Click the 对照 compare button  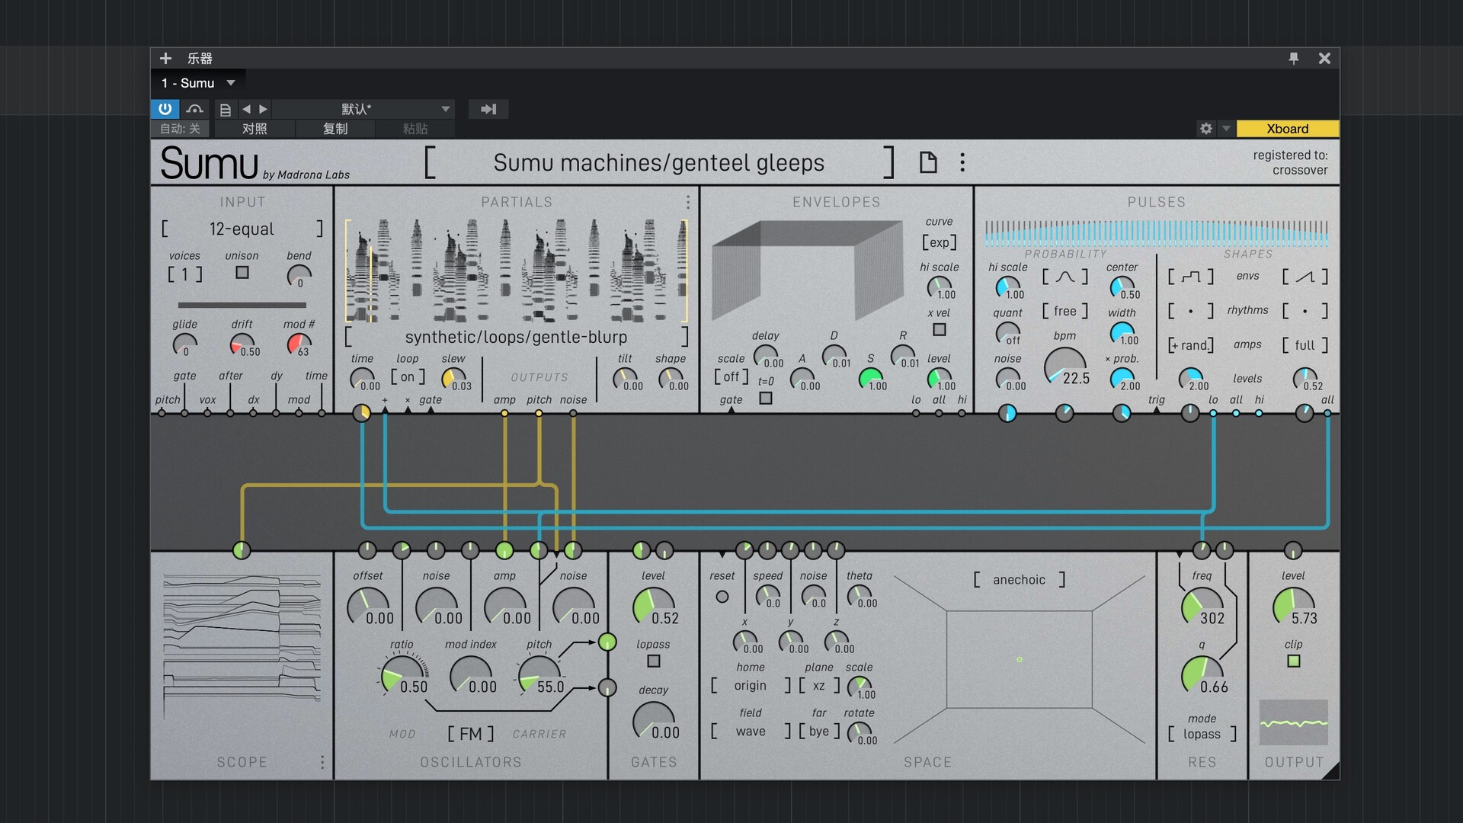tap(255, 129)
